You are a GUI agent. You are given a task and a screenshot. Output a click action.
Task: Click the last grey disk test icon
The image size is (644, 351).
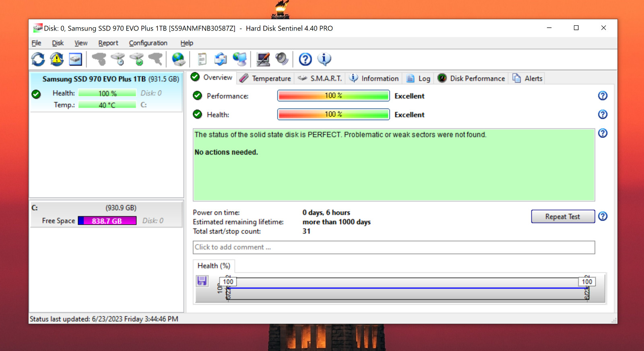click(155, 59)
